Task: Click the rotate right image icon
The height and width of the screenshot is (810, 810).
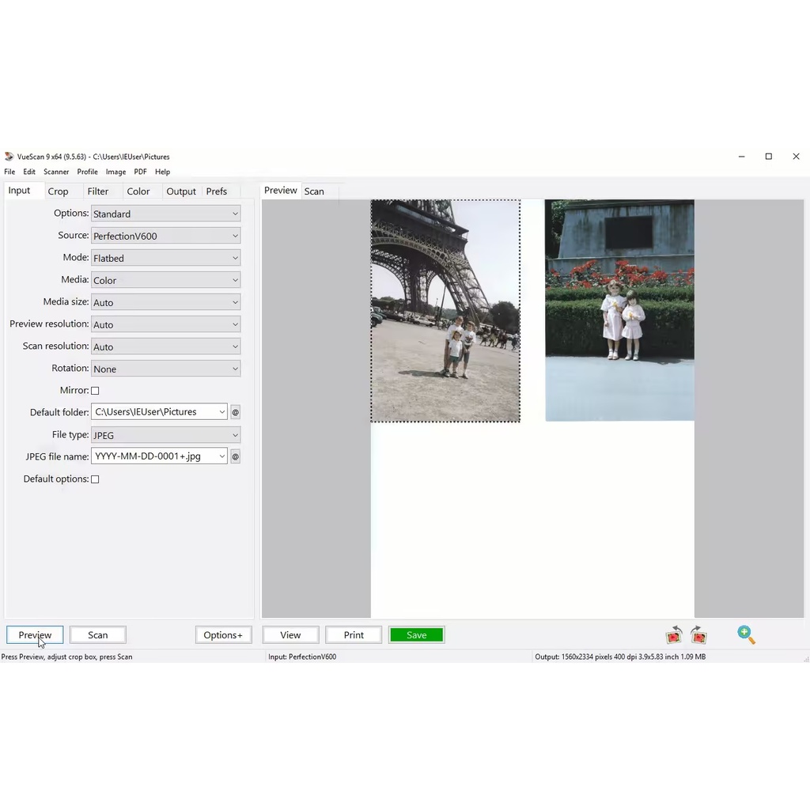Action: point(698,635)
